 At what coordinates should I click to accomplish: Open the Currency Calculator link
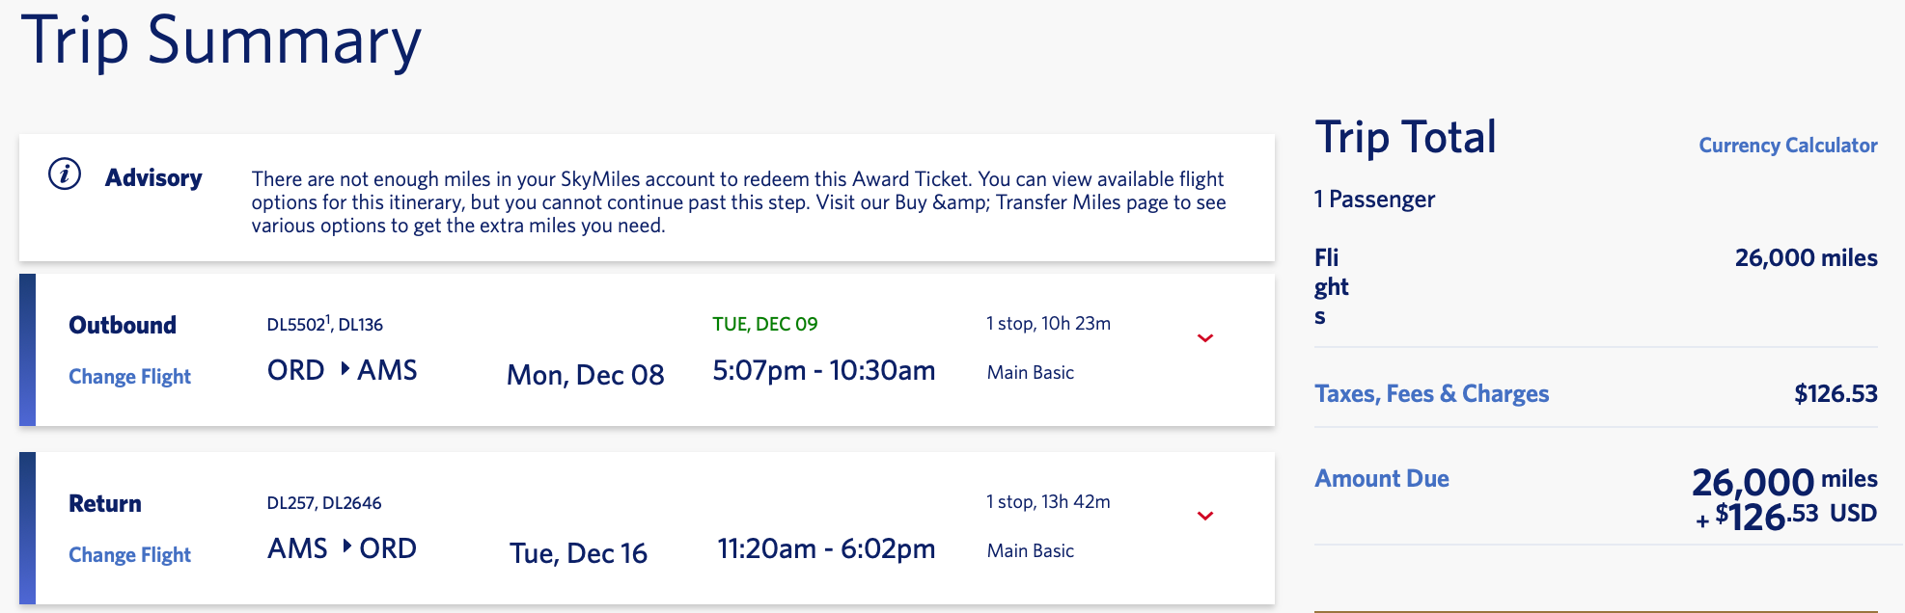1787,146
